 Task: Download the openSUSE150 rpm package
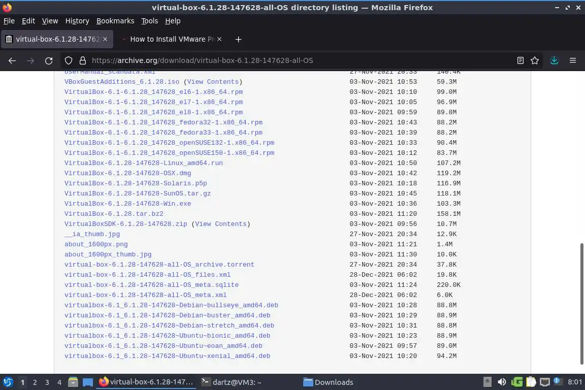click(170, 153)
